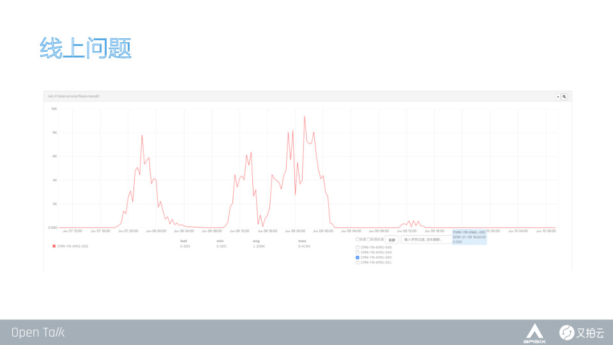Click the APISIX logo in footer
613x345 pixels.
(x=534, y=333)
